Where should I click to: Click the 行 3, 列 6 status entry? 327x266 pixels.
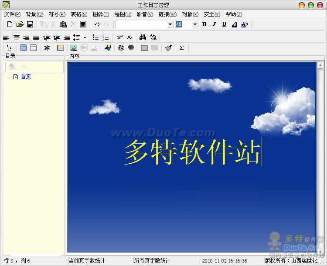pos(17,261)
